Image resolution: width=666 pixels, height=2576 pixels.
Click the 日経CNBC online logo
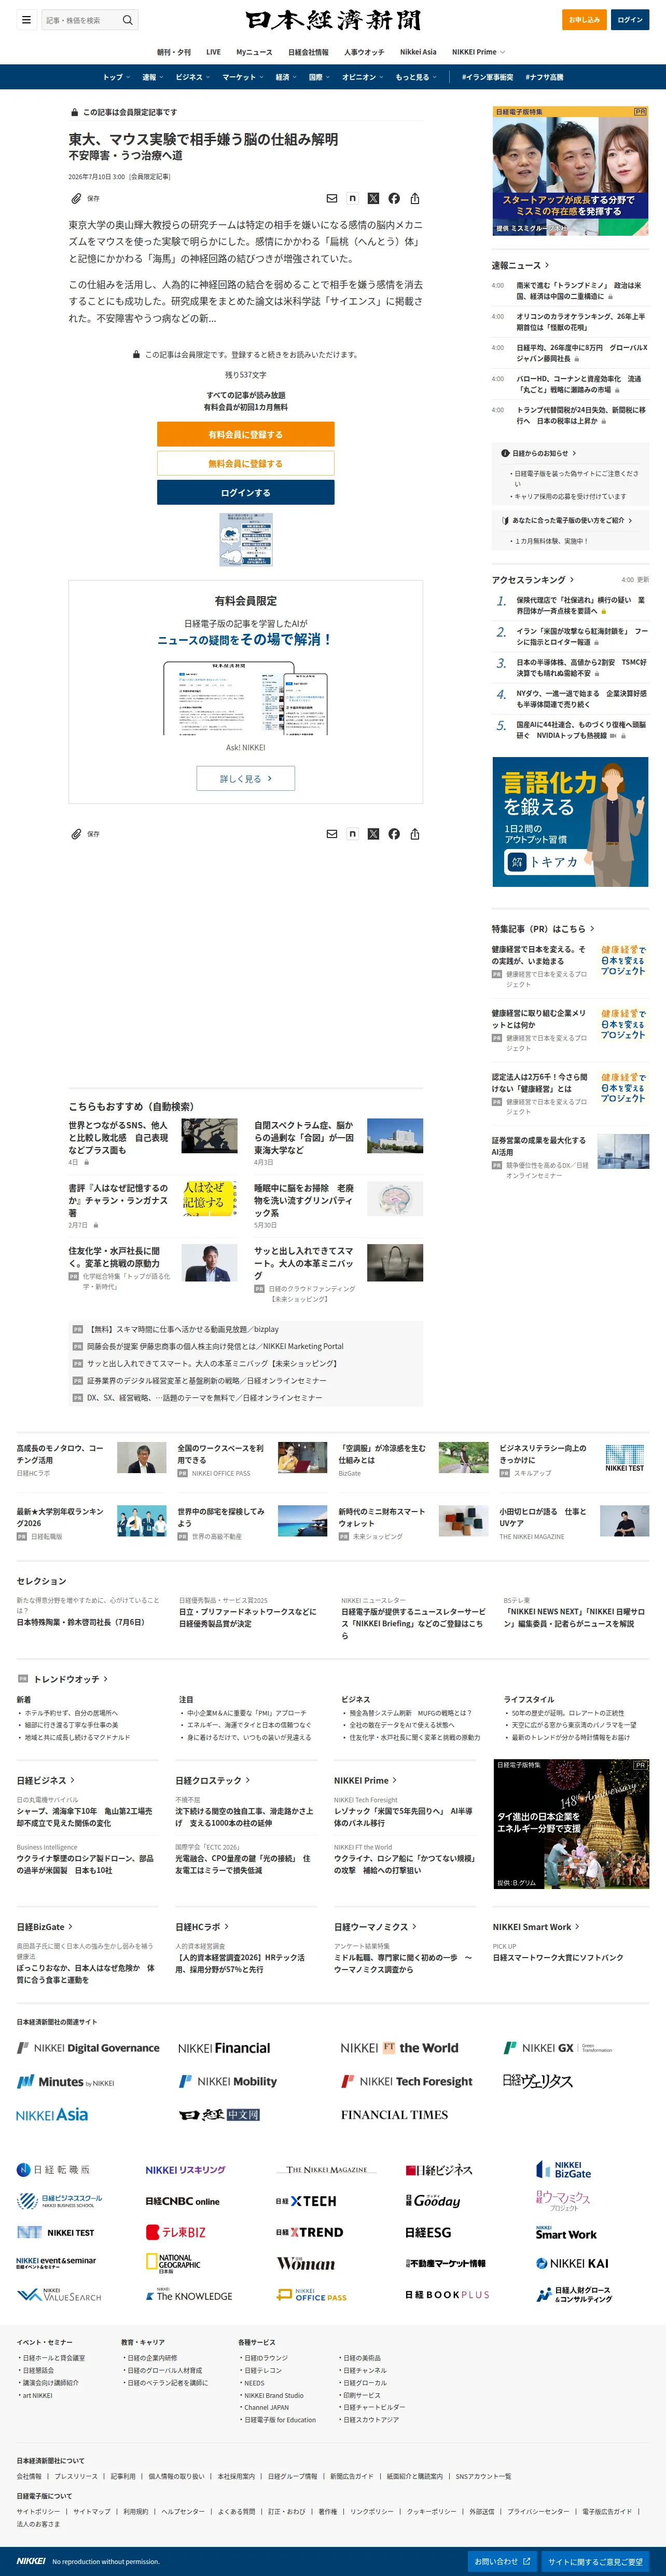tap(183, 2201)
